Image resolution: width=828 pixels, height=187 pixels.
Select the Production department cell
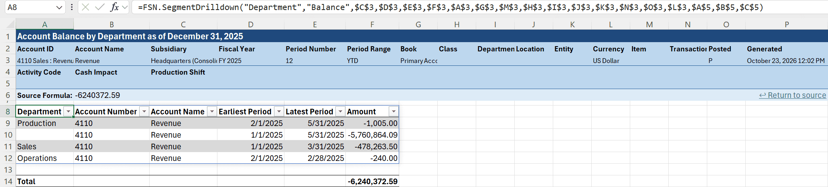coord(45,123)
